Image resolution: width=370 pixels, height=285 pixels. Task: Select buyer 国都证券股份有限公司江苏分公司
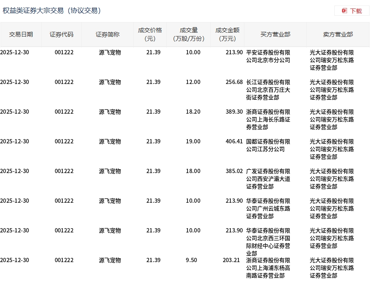268,145
